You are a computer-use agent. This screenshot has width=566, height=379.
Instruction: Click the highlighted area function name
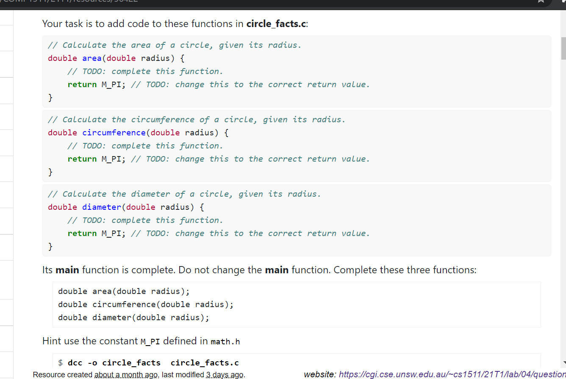coord(92,58)
